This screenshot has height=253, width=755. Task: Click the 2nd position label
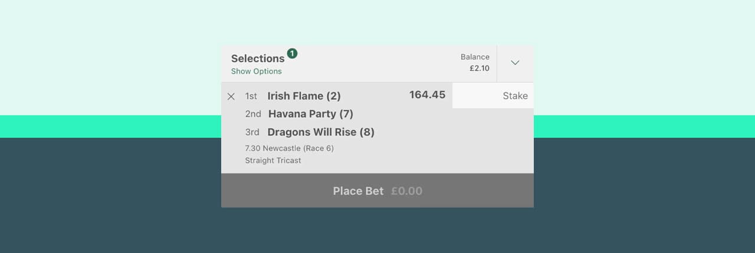tap(253, 114)
